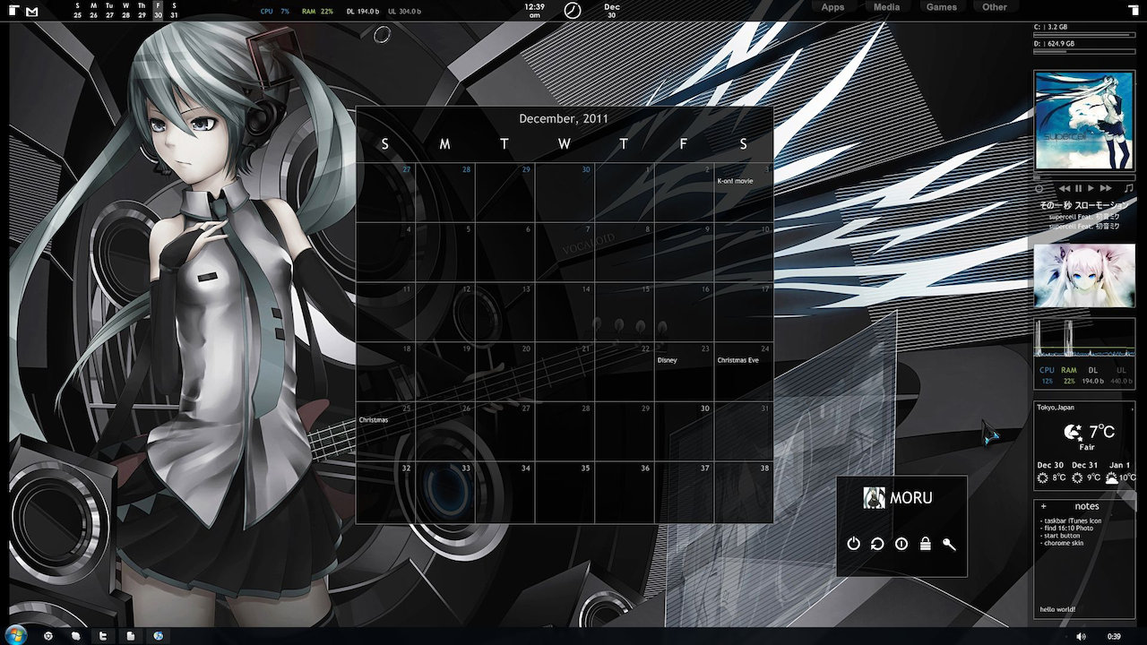This screenshot has width=1147, height=645.
Task: Click the power button in music player
Action: (x=1039, y=189)
